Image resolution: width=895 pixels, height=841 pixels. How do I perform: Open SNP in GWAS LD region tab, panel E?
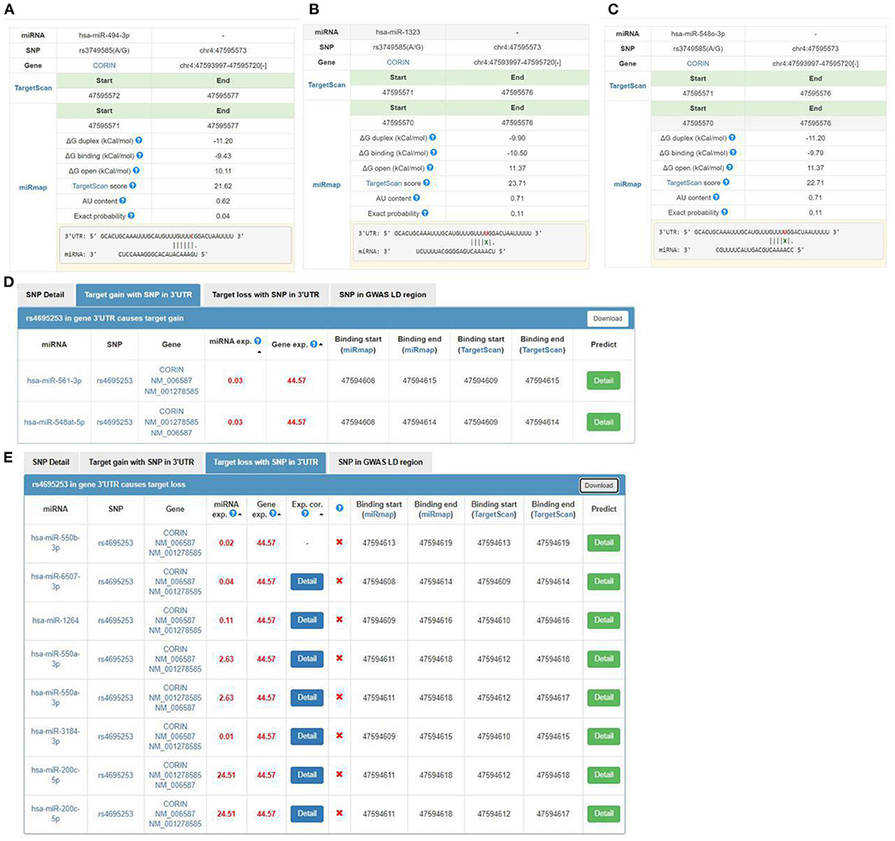[x=380, y=462]
